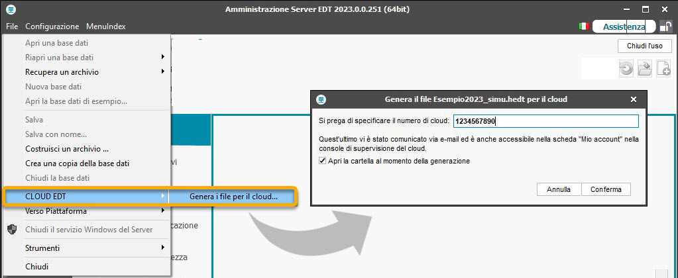
Task: Click the EDT logo in cloud dialog title
Action: [321, 99]
